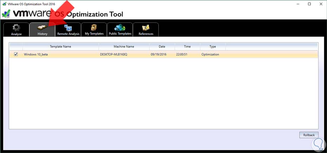Minimize the VMware OS Optimization Tool window

tap(297, 4)
